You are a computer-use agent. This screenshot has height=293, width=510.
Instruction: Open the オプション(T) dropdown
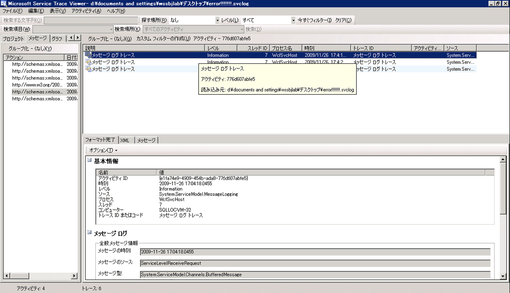coord(103,150)
